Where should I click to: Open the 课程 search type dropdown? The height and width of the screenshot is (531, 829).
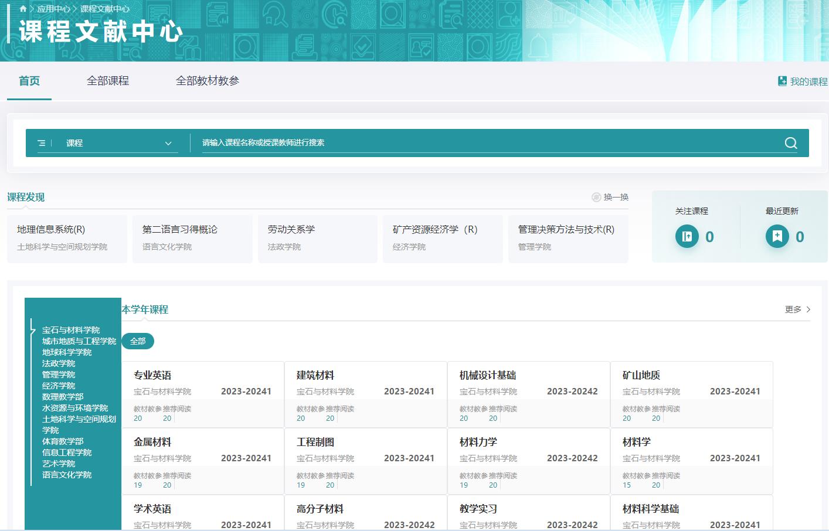pos(168,143)
